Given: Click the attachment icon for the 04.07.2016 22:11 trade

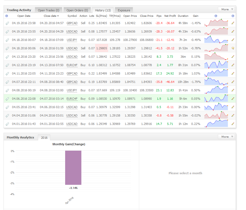Looking at the screenshot, I should coord(7,82).
